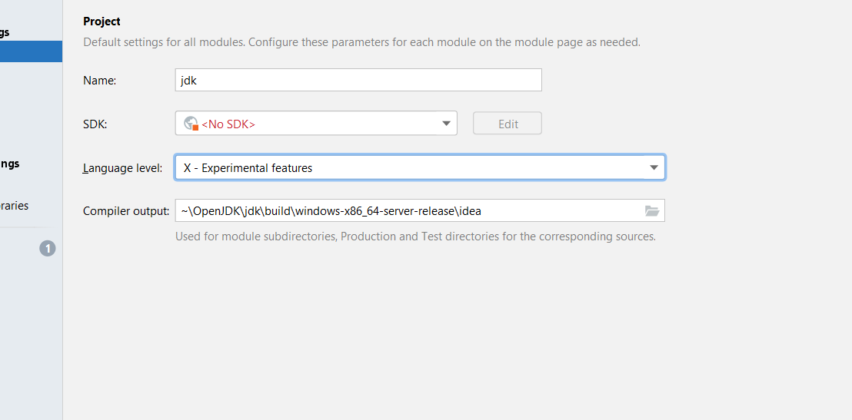Viewport: 852px width, 420px height.
Task: Click the 'Compiler output:' label
Action: 125,211
